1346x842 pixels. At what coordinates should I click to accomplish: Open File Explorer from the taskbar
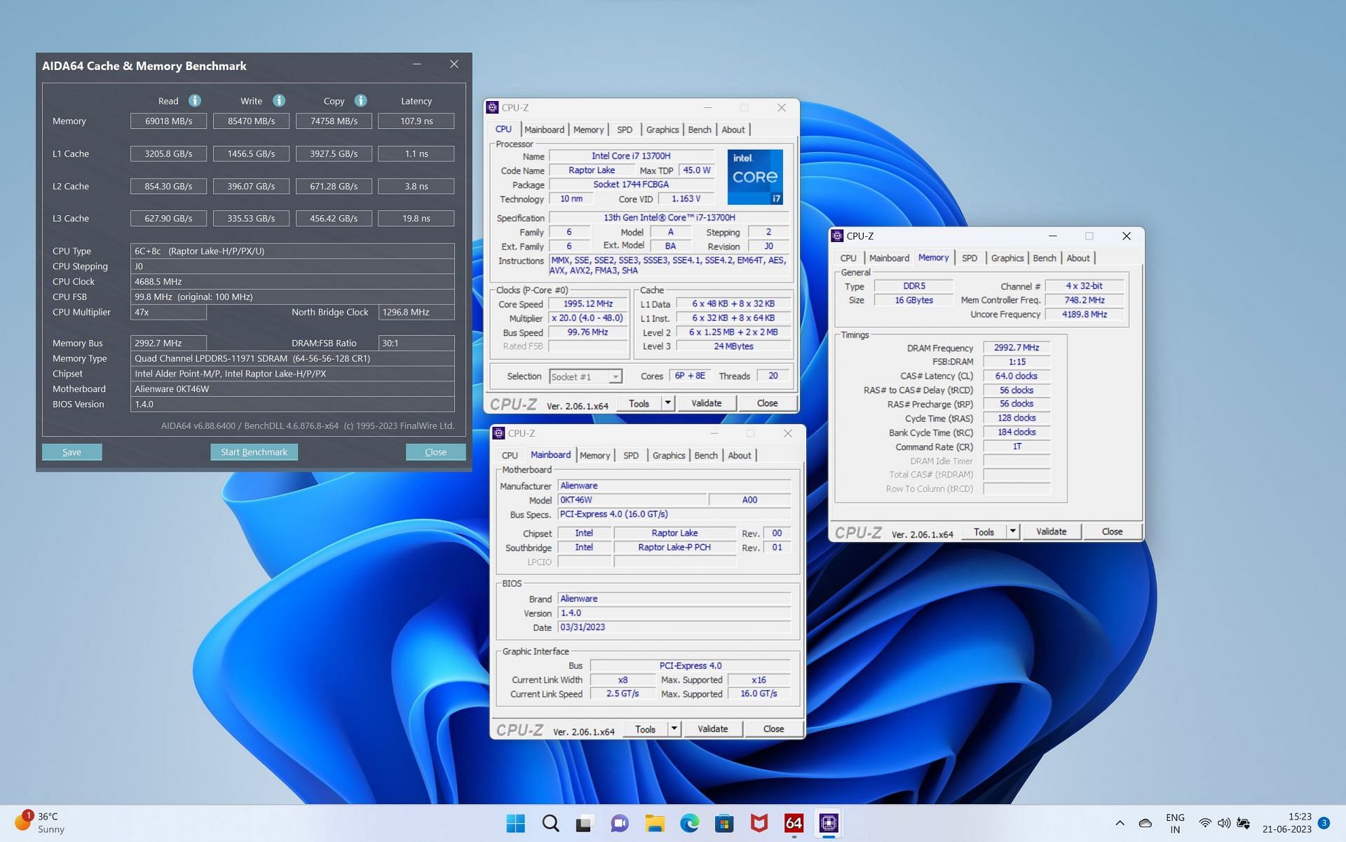pos(655,823)
